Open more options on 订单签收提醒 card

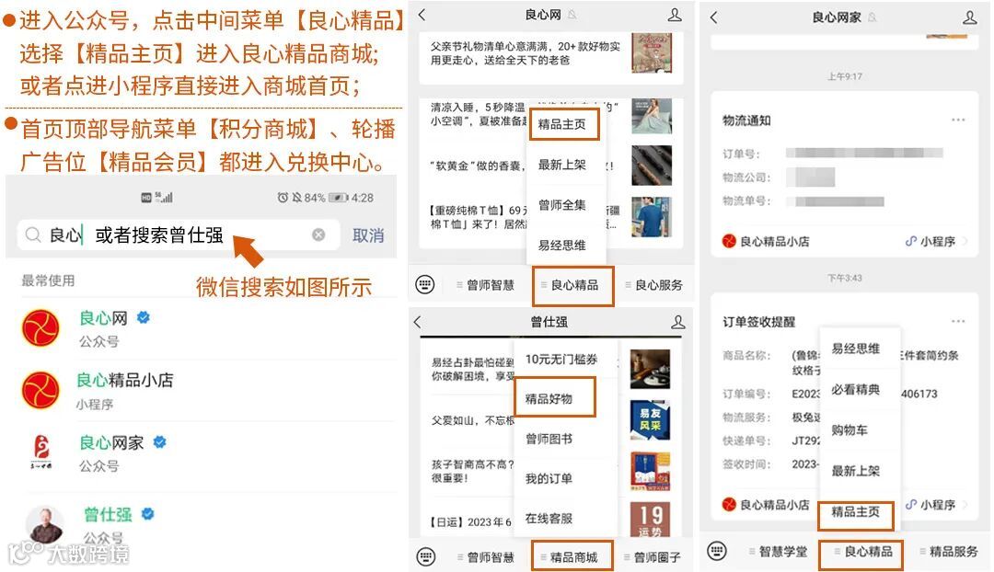pyautogui.click(x=958, y=321)
